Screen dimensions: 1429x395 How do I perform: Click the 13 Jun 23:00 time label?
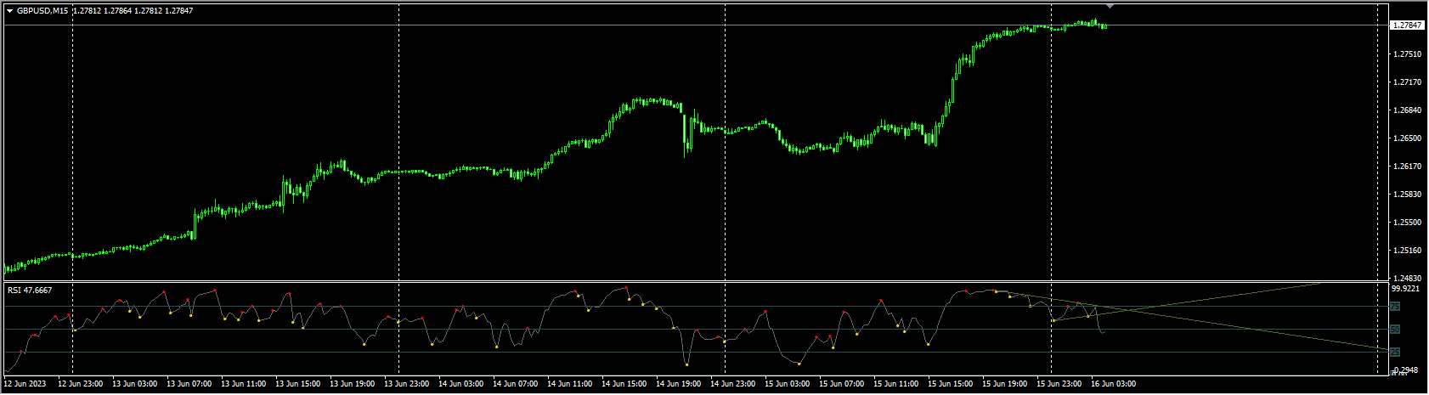(407, 385)
